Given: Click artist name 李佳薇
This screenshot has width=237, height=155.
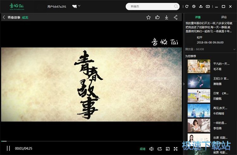Looking at the screenshot, I should (x=217, y=128).
